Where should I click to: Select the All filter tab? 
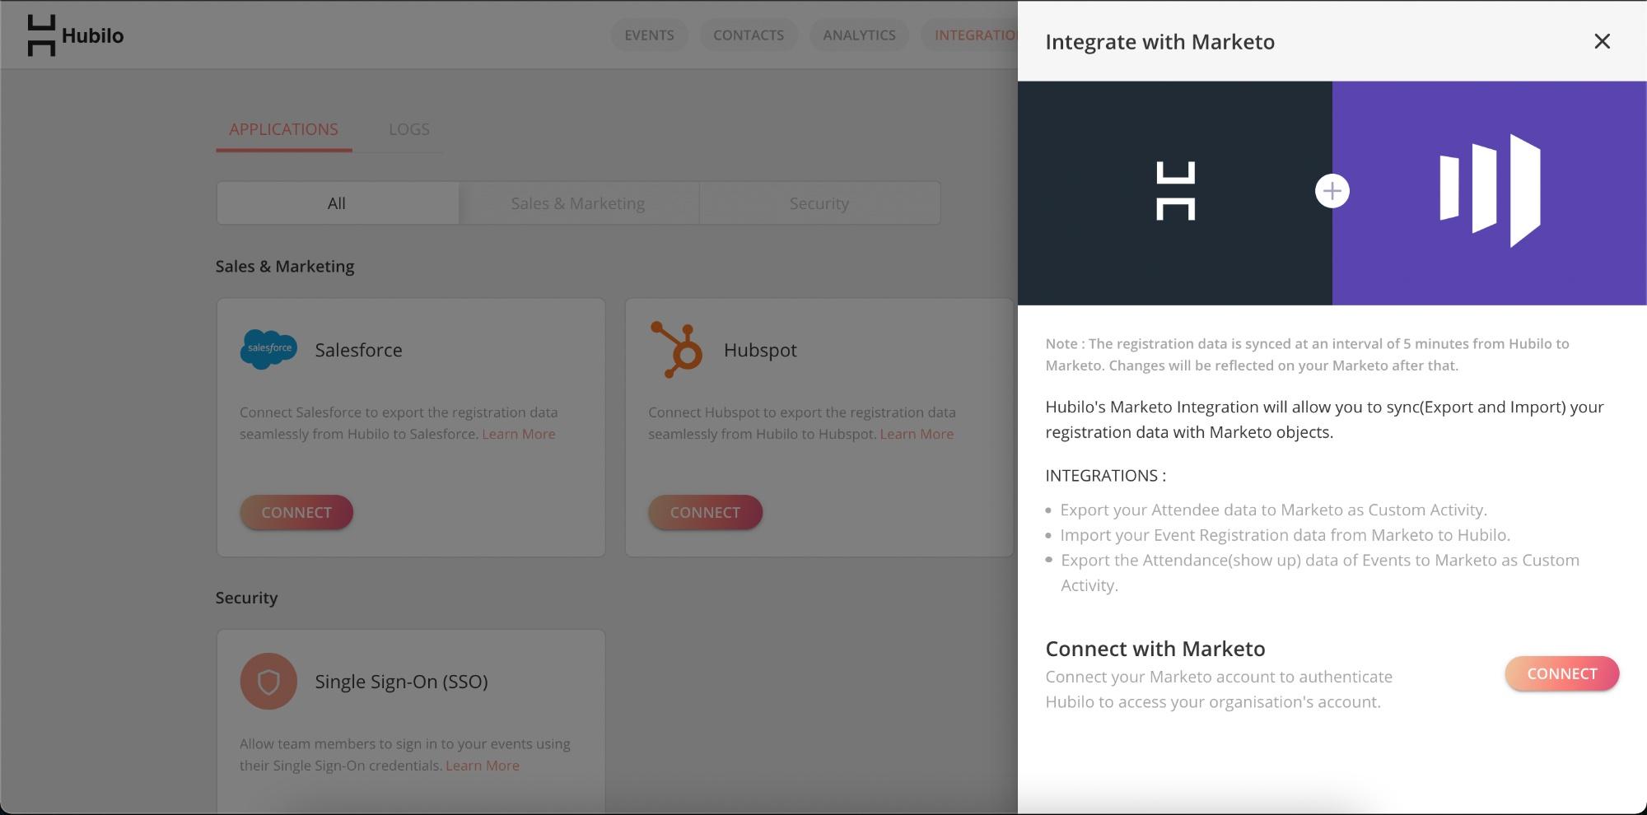337,203
